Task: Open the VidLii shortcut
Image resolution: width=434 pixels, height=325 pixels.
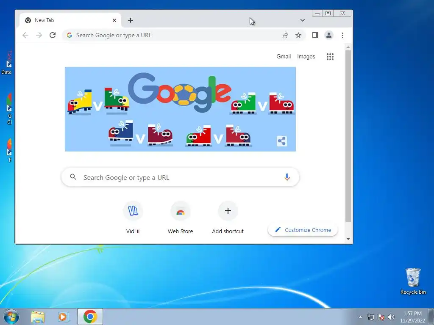Action: (133, 218)
